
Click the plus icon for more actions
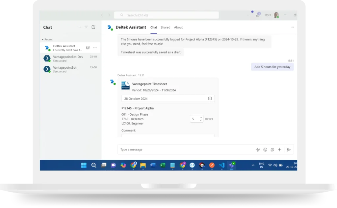(x=279, y=150)
